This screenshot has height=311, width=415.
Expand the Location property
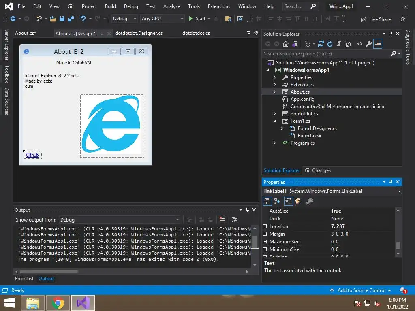click(x=265, y=226)
